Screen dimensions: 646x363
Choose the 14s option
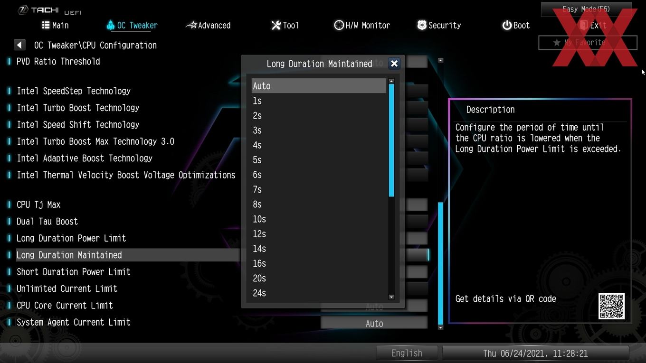click(319, 248)
